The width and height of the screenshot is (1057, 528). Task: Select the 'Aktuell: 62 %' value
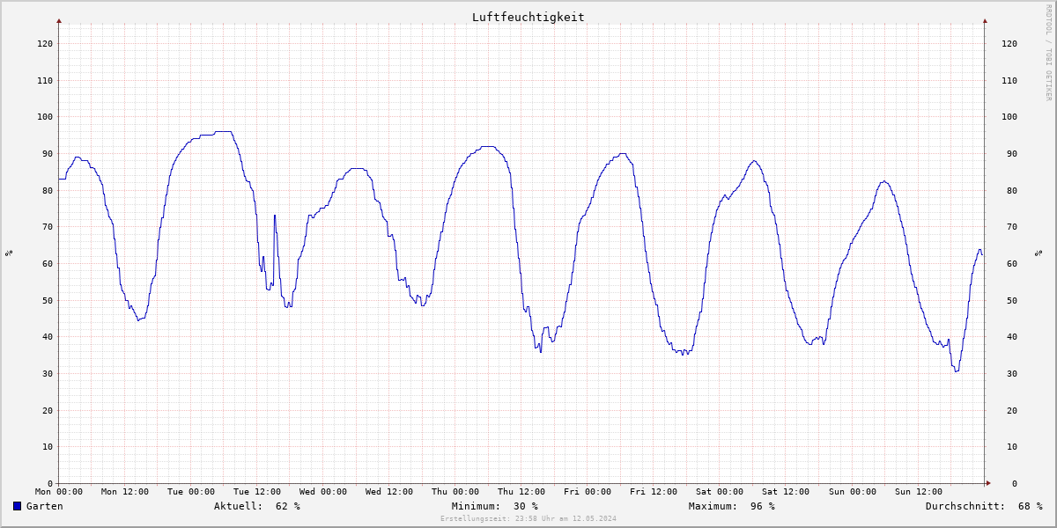point(257,506)
